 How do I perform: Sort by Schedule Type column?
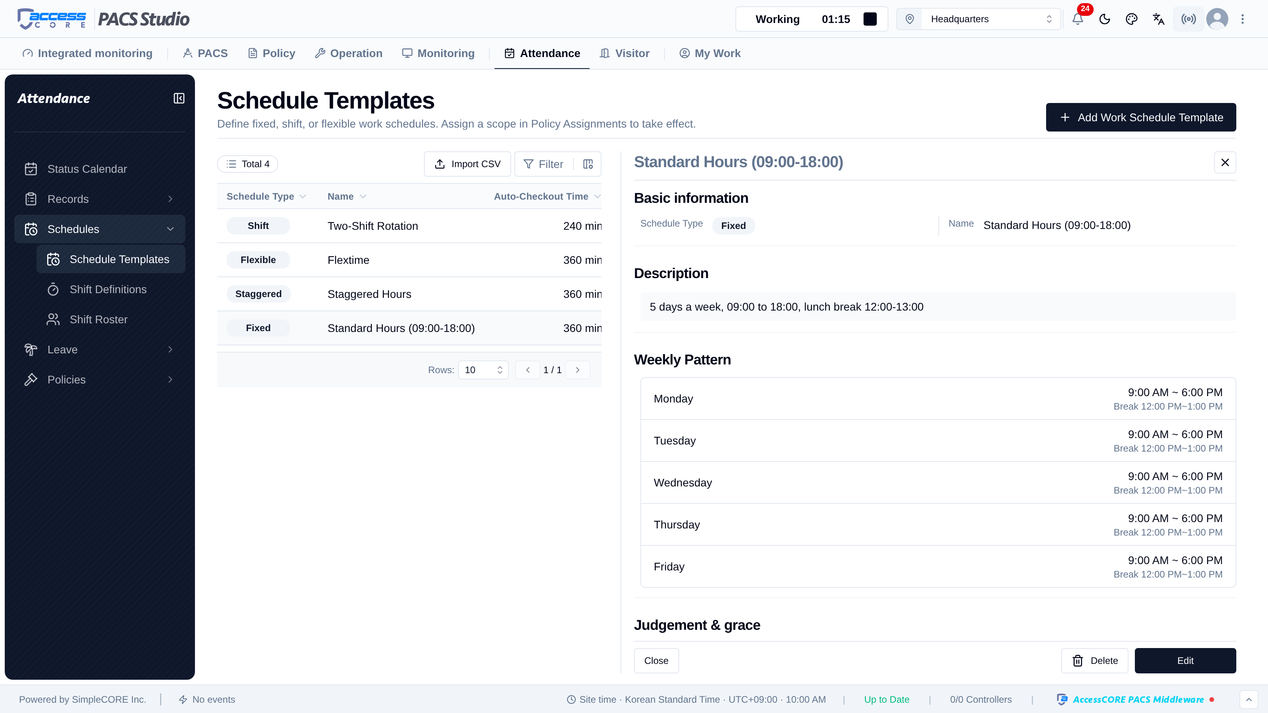coord(266,196)
